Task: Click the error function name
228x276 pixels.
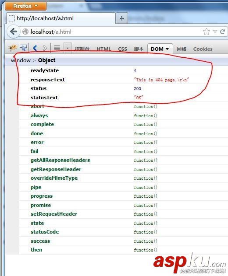Action: [37, 142]
